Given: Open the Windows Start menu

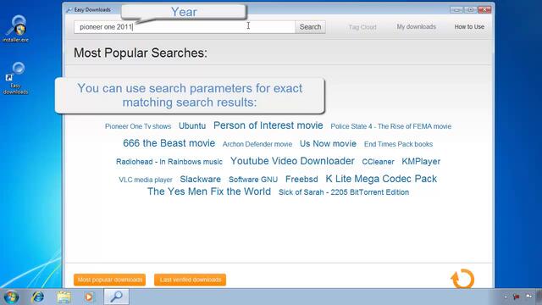Looking at the screenshot, I should click(11, 297).
